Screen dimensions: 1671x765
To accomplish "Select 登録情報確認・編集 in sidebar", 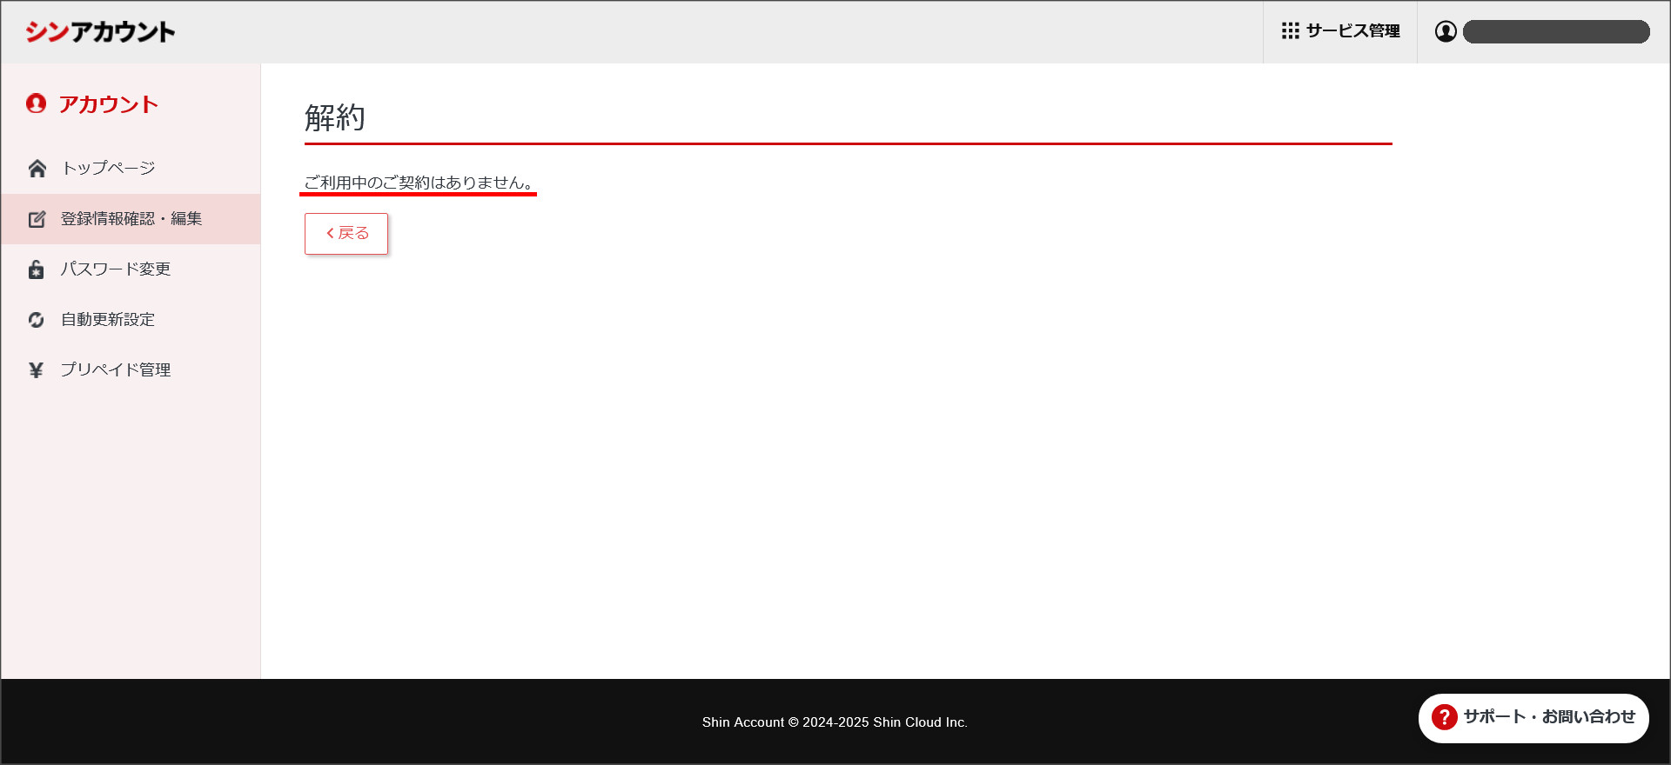I will [x=131, y=219].
